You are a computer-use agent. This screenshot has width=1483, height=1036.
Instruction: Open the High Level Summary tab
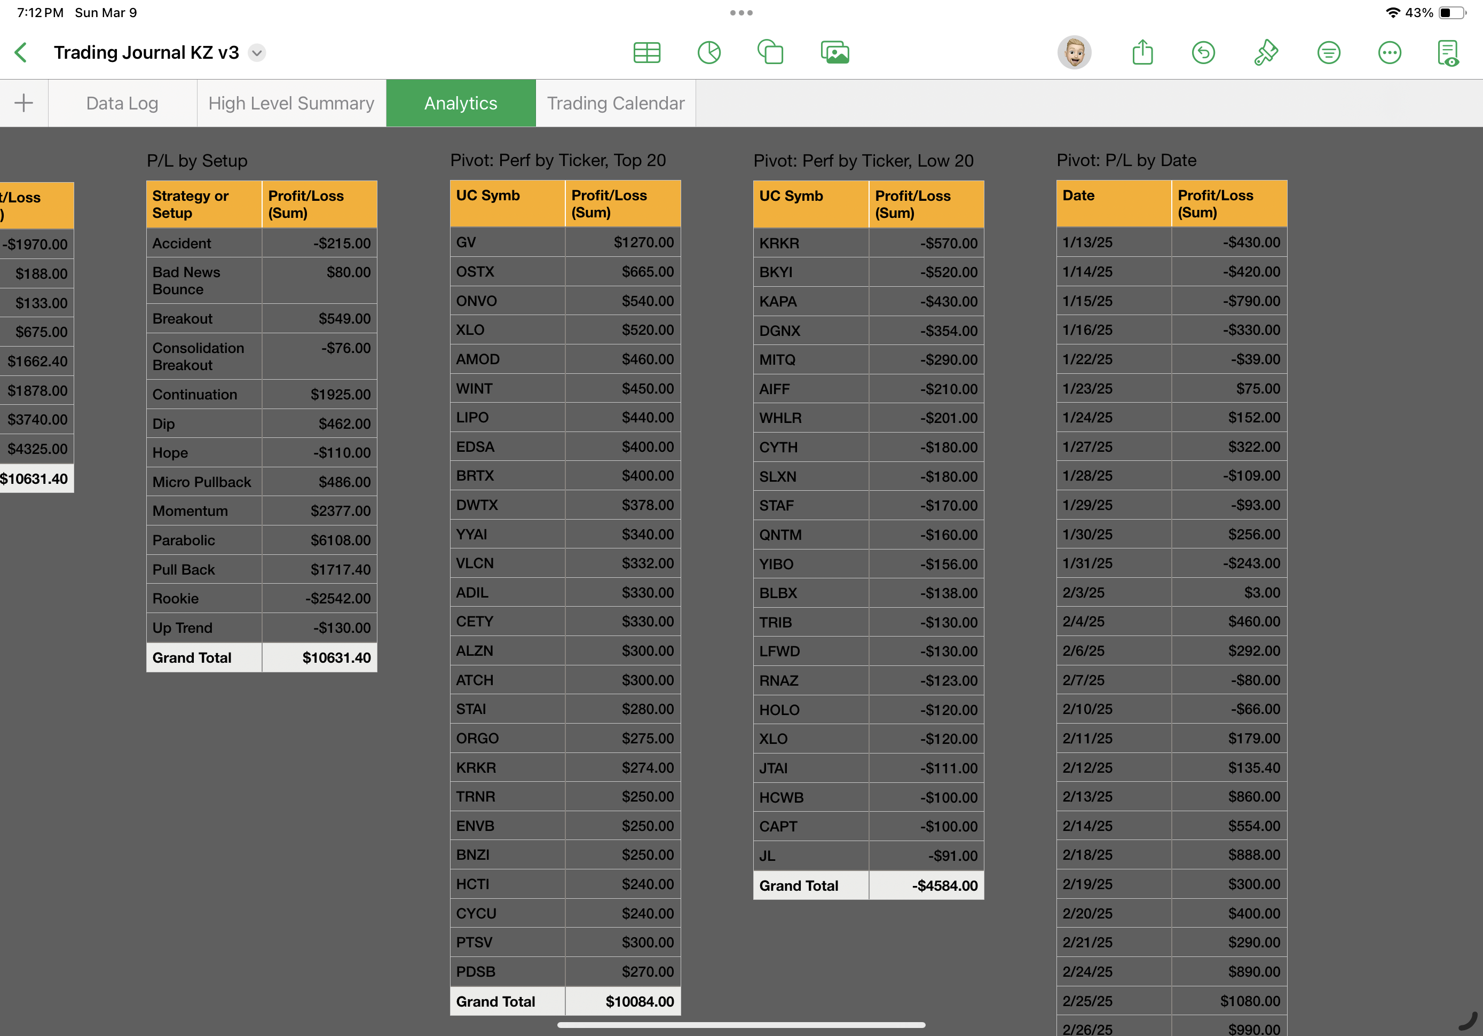pyautogui.click(x=291, y=104)
